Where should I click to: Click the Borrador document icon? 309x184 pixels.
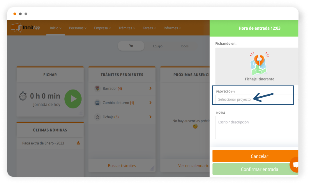coord(98,88)
